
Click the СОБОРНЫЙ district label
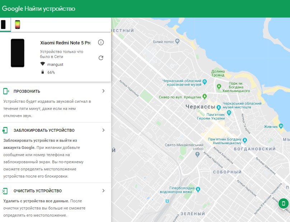pos(227,172)
